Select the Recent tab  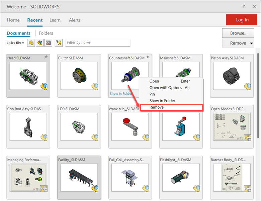click(35, 20)
